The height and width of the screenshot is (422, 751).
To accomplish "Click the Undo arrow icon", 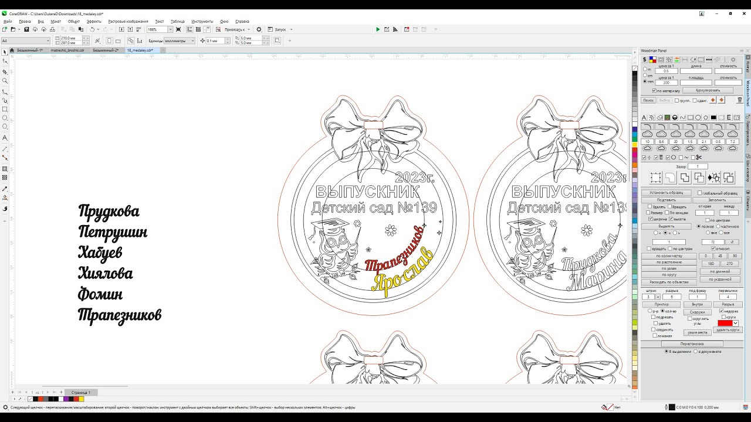I will (92, 29).
